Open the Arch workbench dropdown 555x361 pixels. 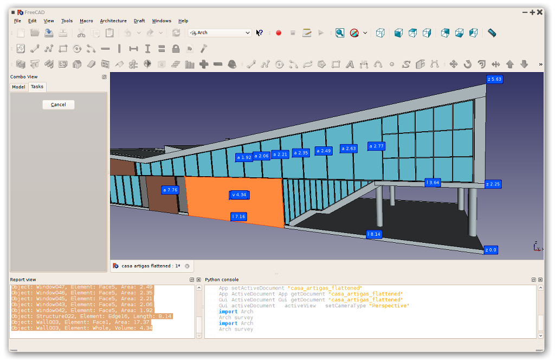[x=220, y=33]
